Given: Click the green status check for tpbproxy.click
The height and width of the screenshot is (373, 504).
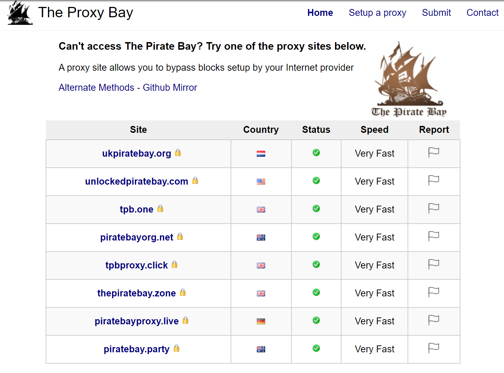Looking at the screenshot, I should click(316, 264).
